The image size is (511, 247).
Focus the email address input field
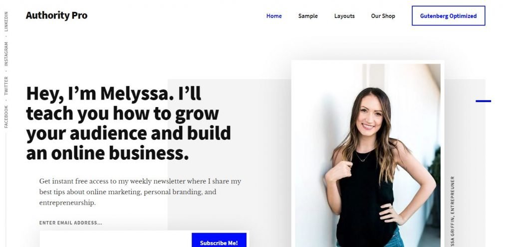116,240
